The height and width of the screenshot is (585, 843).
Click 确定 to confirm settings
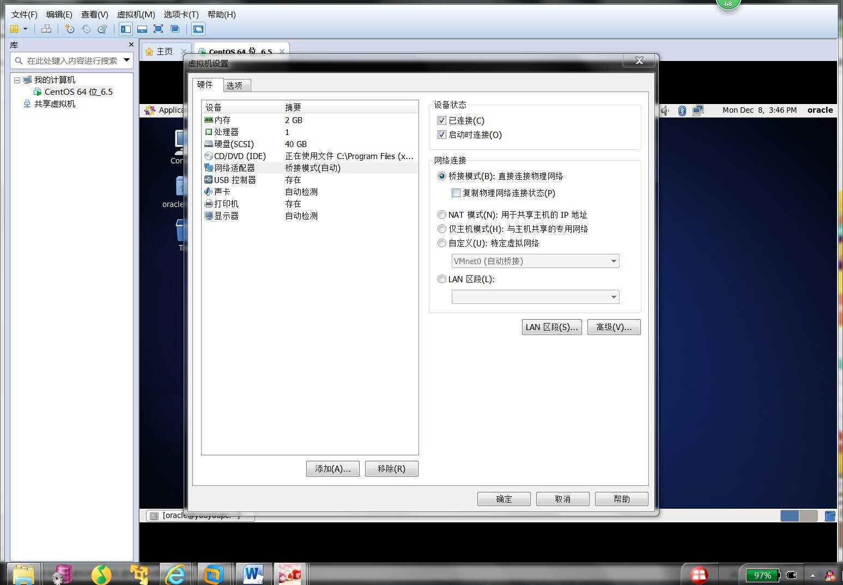coord(504,499)
